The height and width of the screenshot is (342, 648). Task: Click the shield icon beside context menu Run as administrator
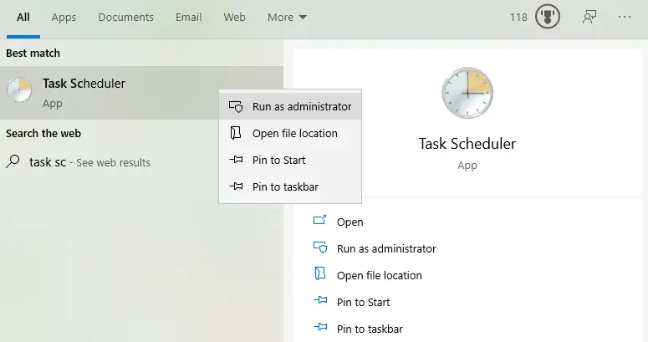pos(236,107)
